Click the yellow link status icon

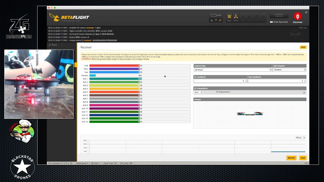tap(220, 20)
